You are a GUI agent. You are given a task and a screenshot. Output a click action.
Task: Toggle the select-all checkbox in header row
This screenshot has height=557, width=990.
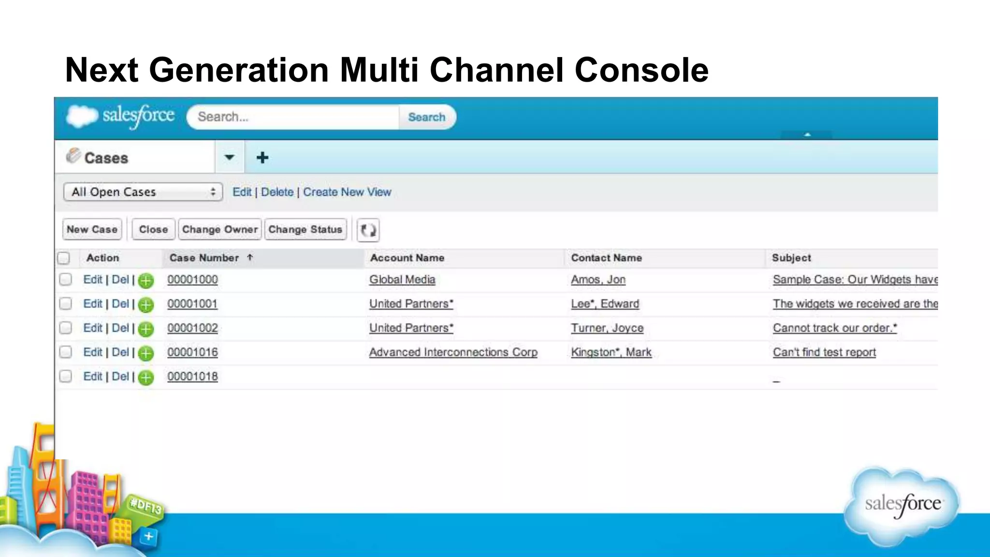point(64,258)
